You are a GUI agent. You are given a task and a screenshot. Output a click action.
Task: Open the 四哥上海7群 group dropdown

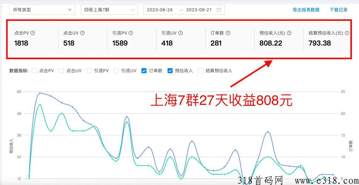[x=109, y=10]
